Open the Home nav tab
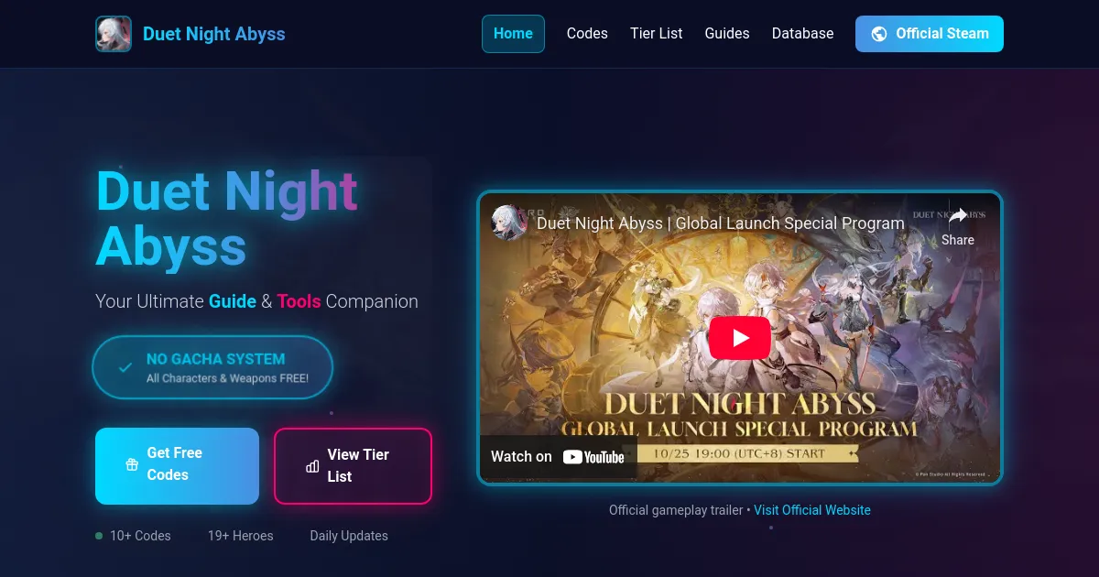Screen dimensions: 1099x577 click(x=513, y=34)
